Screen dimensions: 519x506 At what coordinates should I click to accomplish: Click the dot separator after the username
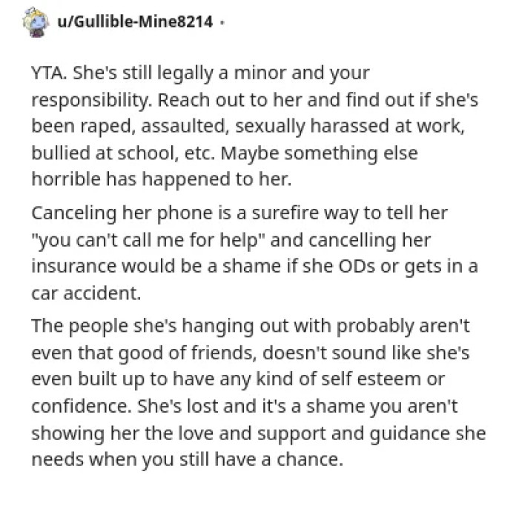pos(222,22)
